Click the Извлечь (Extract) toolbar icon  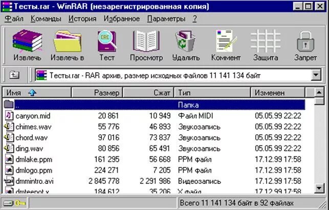[x=27, y=40]
